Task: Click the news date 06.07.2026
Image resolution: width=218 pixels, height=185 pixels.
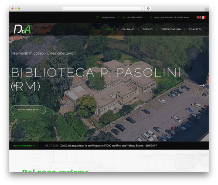Action: click(x=52, y=146)
